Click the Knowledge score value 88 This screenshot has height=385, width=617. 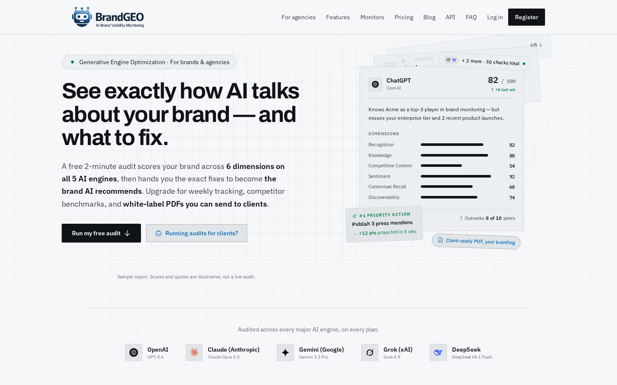512,156
